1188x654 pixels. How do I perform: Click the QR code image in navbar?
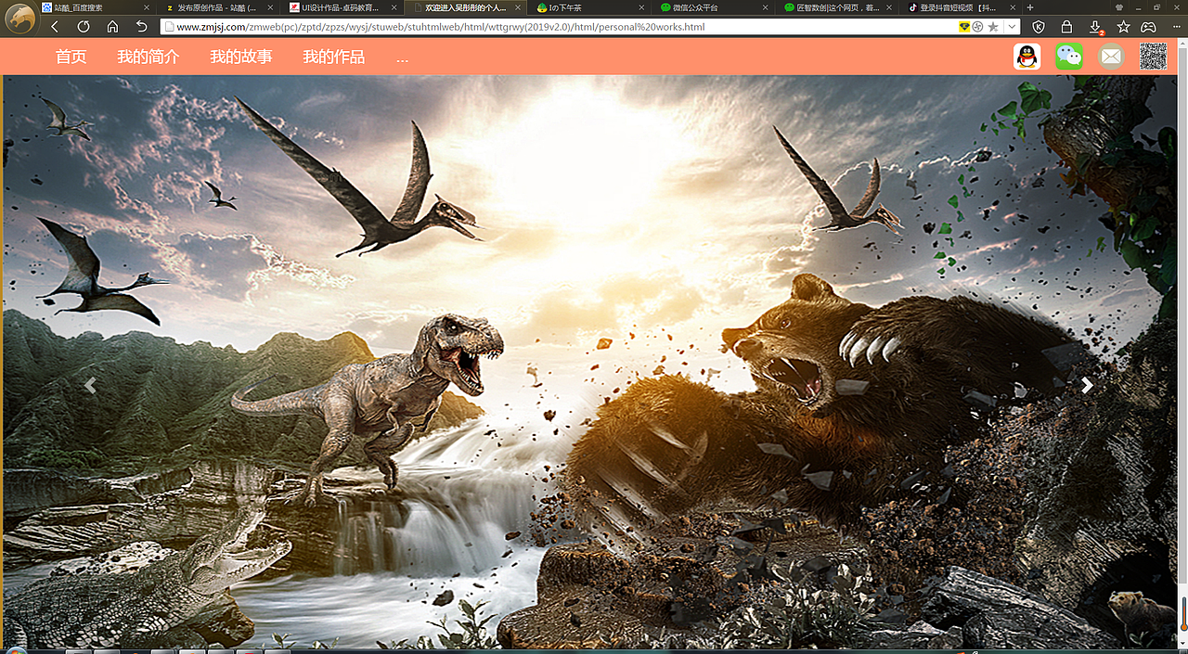point(1153,57)
